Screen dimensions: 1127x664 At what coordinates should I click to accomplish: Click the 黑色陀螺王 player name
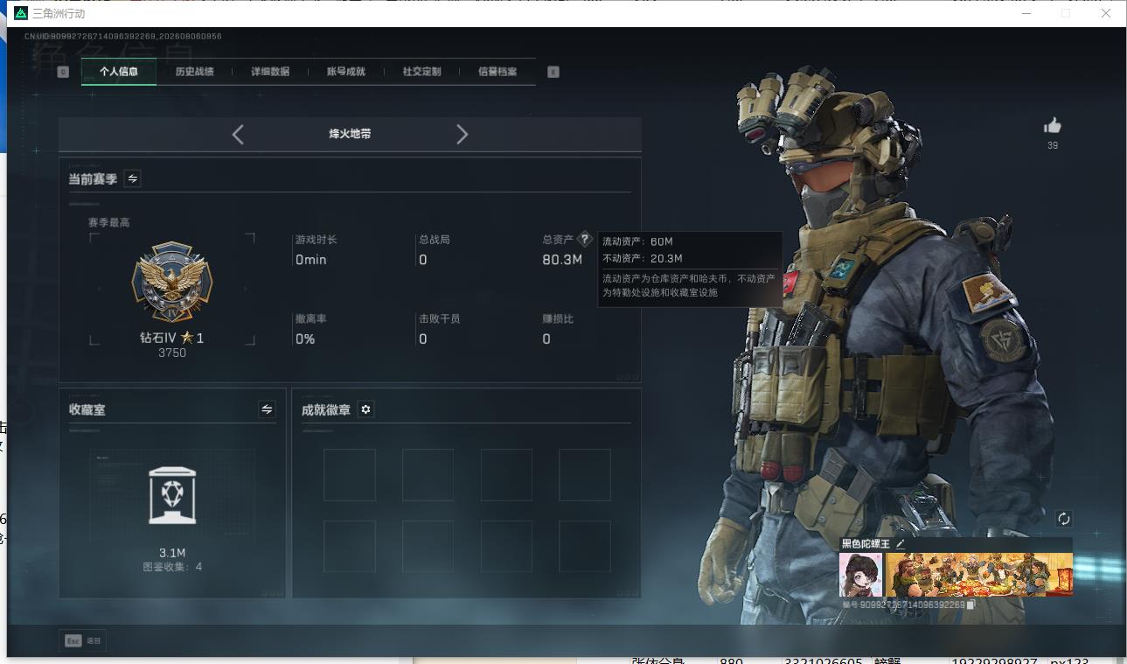[866, 544]
